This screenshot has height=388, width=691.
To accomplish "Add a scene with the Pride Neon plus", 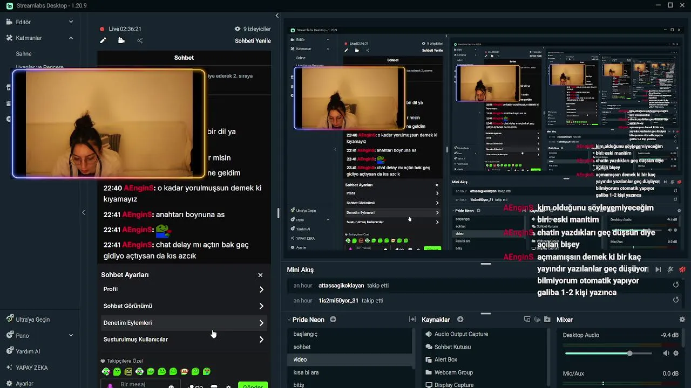I will [x=333, y=320].
